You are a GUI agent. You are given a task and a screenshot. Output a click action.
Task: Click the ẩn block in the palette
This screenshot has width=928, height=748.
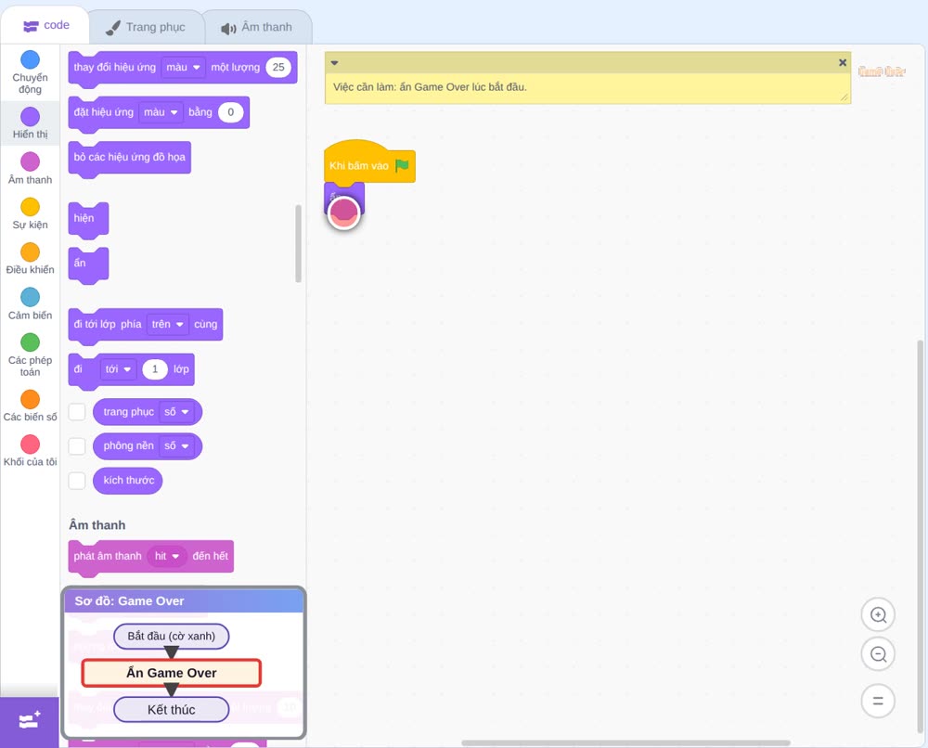pyautogui.click(x=88, y=264)
